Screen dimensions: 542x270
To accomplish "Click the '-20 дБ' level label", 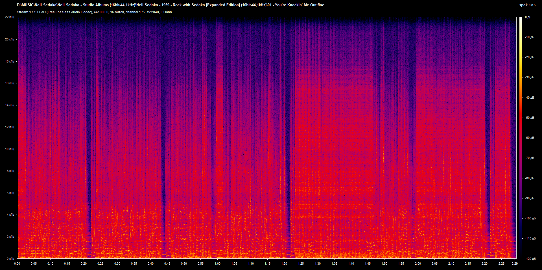I will pos(530,57).
